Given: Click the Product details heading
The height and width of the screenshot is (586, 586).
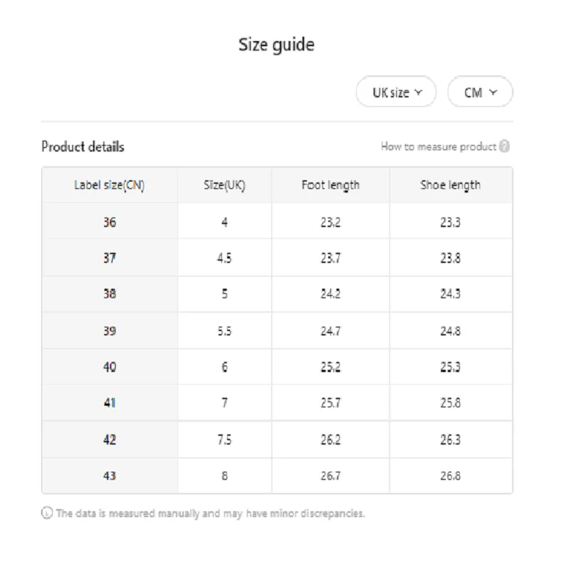Looking at the screenshot, I should point(83,146).
